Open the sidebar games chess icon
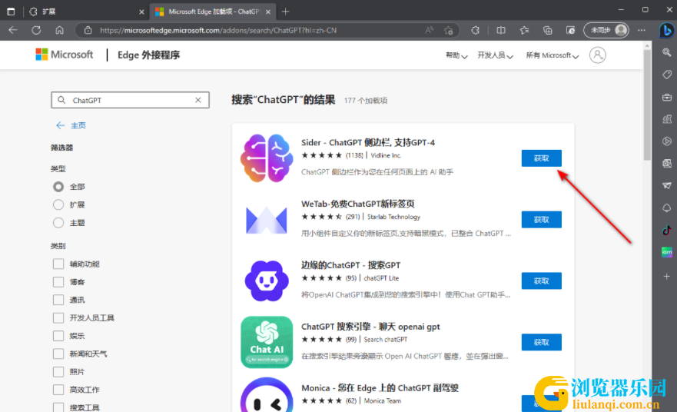 pos(667,119)
